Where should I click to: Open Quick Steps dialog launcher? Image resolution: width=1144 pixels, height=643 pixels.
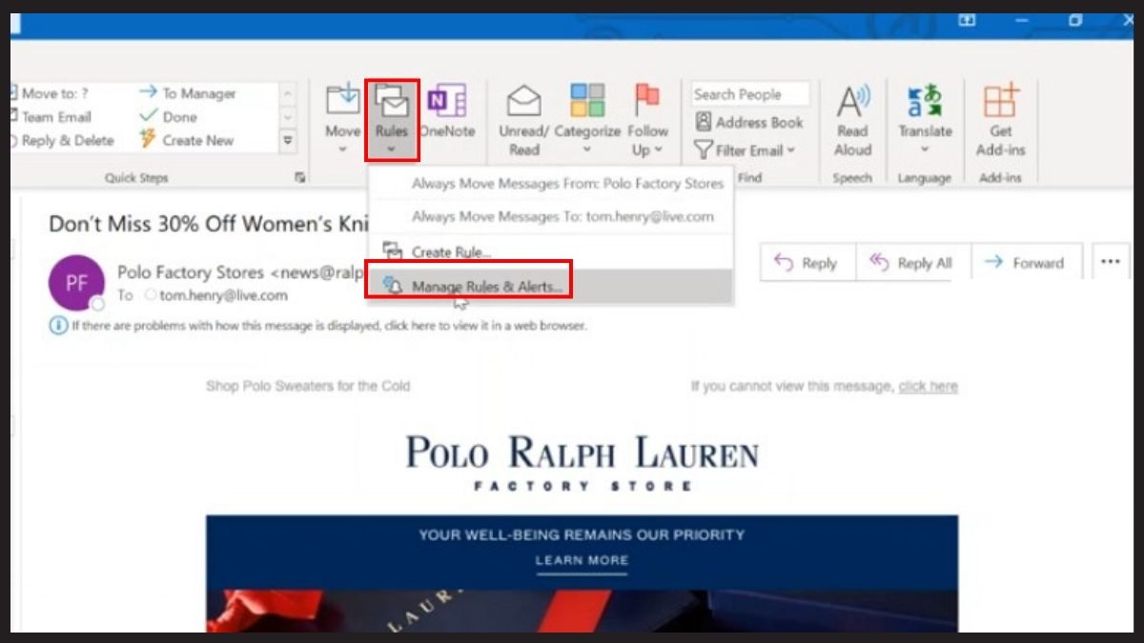click(299, 177)
